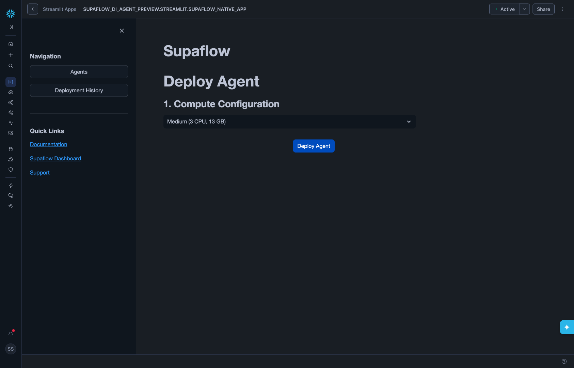Open the compute size dropdown
Viewport: 574px width, 368px height.
(289, 122)
